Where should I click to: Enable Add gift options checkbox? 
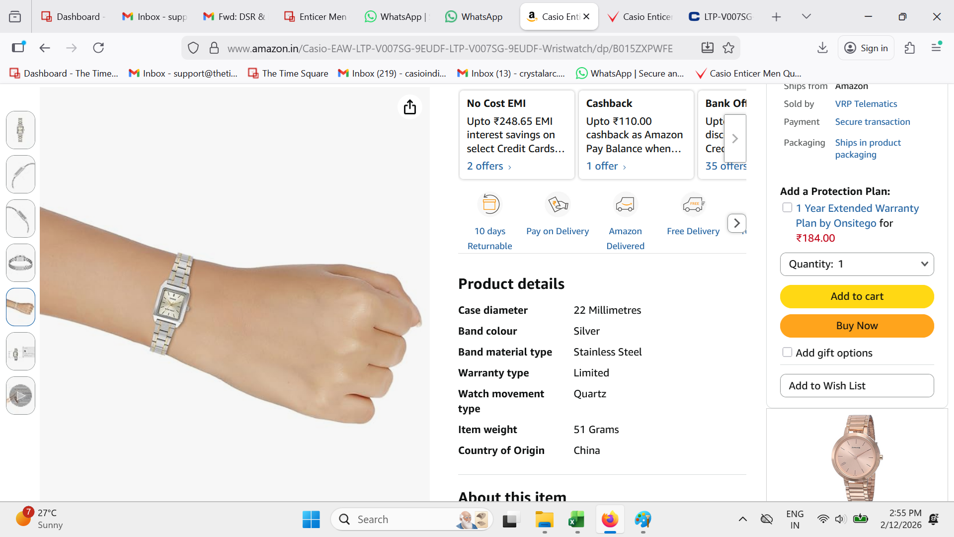click(x=787, y=352)
